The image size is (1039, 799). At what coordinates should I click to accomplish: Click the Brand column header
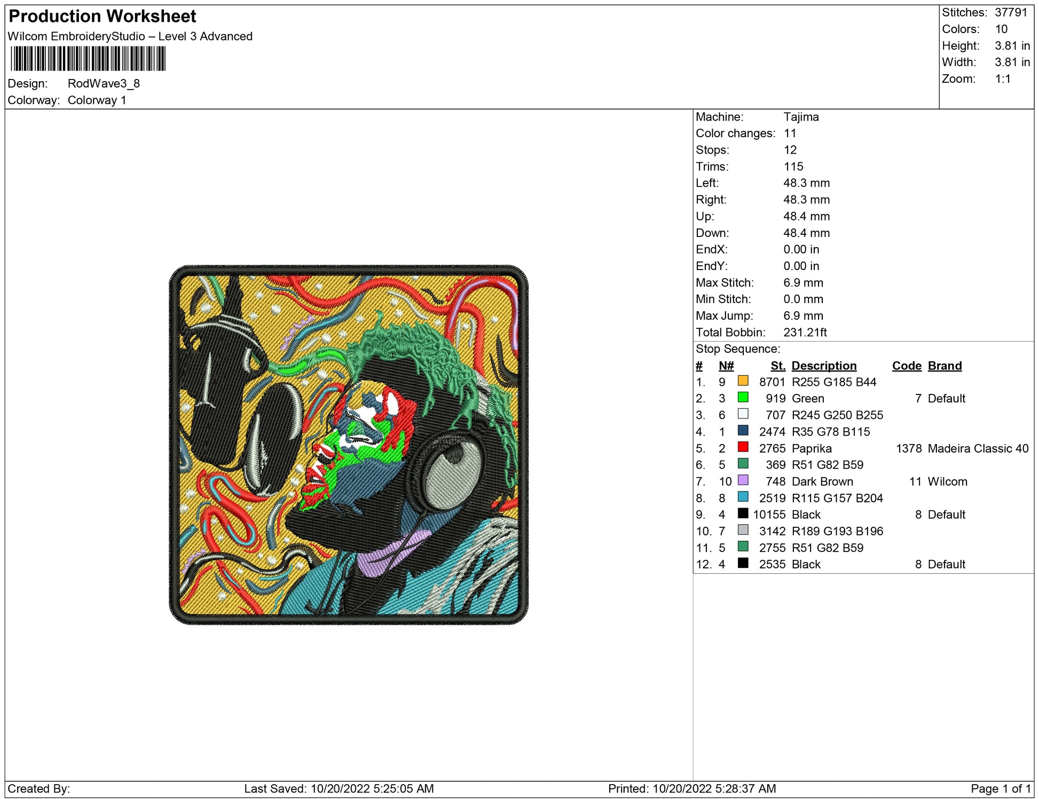(x=944, y=366)
